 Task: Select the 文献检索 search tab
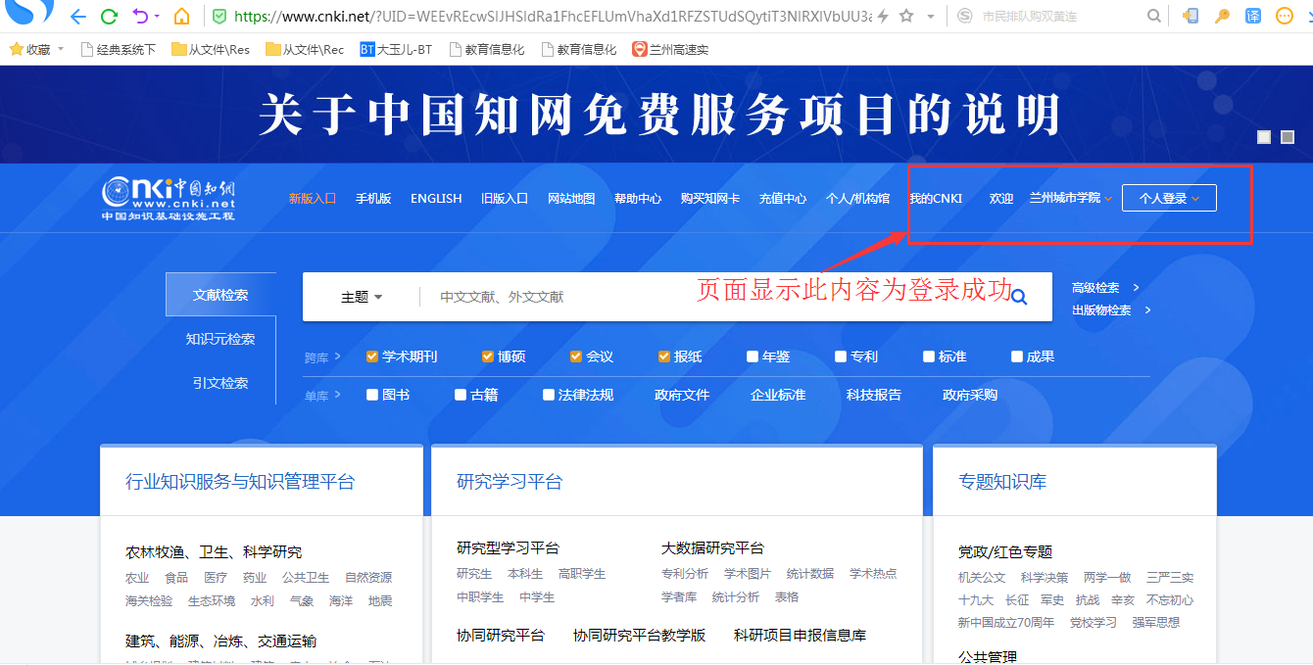(x=220, y=295)
